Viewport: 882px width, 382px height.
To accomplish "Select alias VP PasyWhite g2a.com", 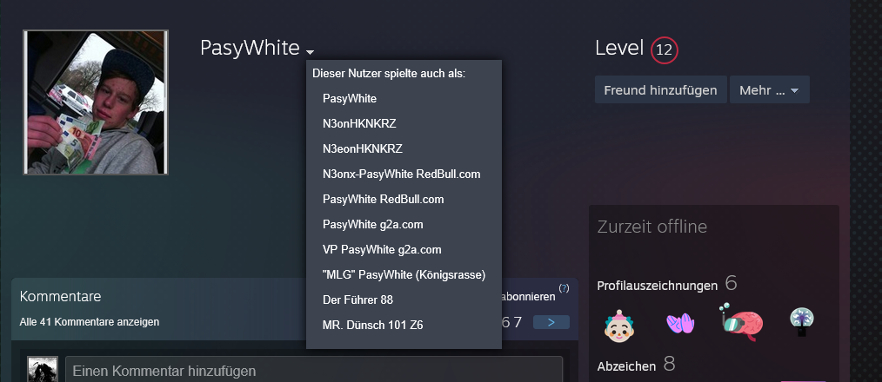I will (x=382, y=249).
